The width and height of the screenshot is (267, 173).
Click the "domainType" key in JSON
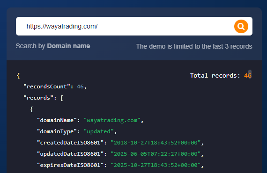point(57,131)
